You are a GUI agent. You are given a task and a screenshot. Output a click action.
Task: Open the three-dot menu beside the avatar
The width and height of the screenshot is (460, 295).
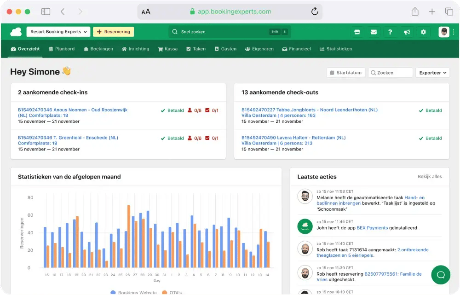pyautogui.click(x=454, y=32)
